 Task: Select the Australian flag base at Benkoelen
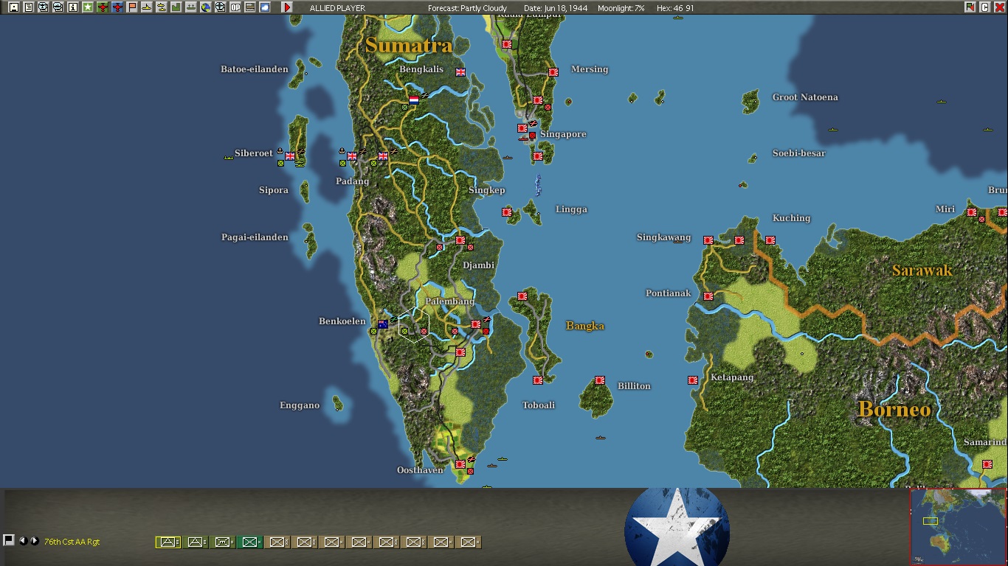tap(383, 324)
